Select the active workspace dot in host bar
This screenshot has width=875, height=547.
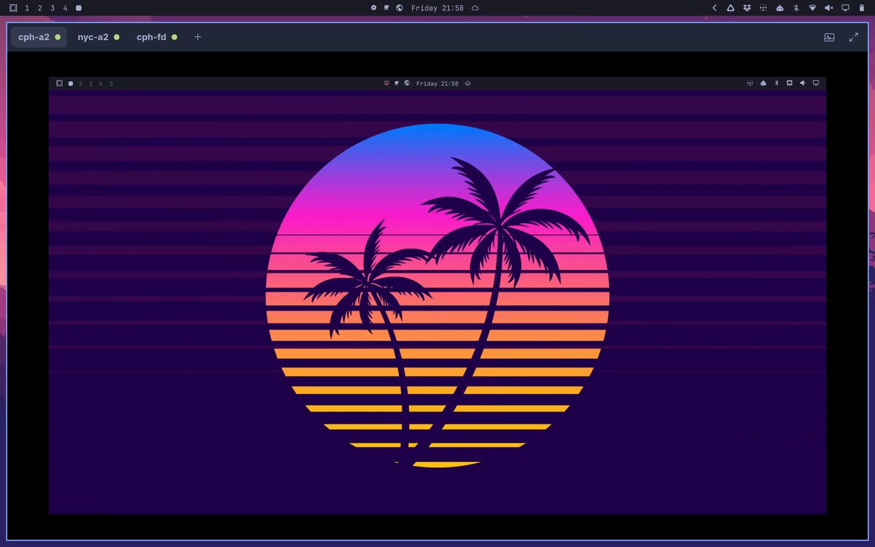point(79,8)
